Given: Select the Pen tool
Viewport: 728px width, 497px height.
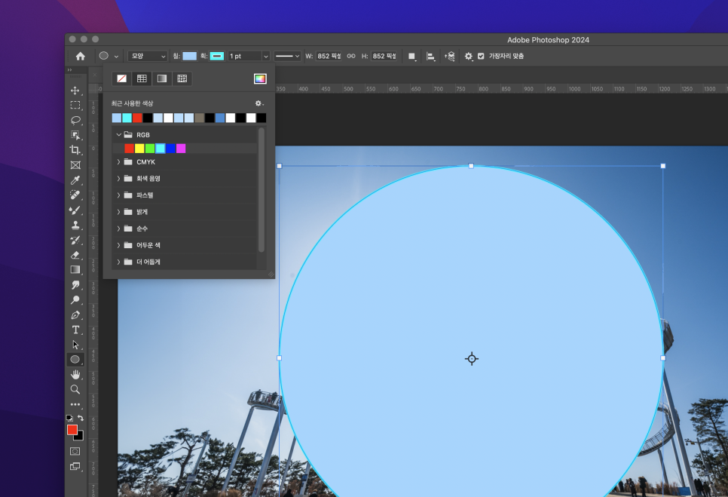Looking at the screenshot, I should click(75, 315).
